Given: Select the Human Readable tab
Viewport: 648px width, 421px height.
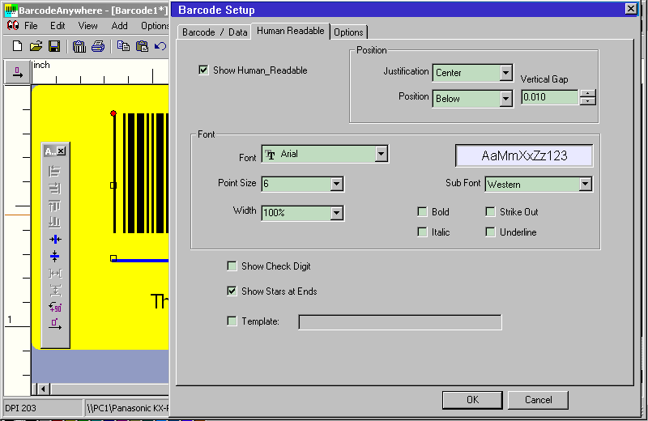Looking at the screenshot, I should 291,31.
